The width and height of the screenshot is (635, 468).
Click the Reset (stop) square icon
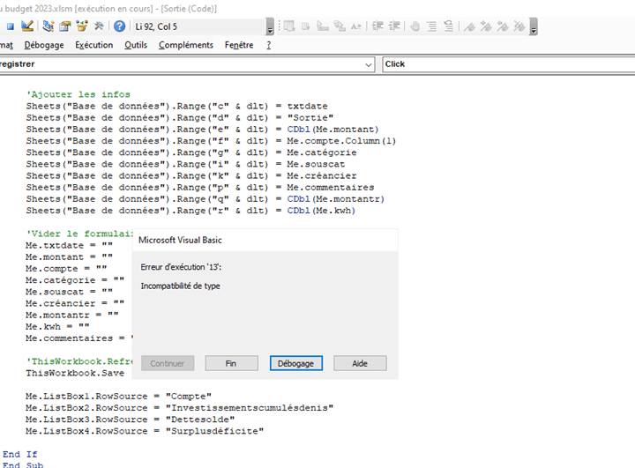pyautogui.click(x=11, y=26)
